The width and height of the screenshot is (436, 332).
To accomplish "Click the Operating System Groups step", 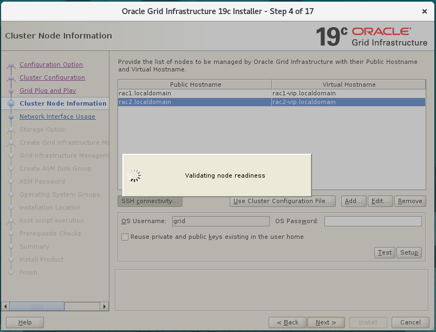I will 60,194.
